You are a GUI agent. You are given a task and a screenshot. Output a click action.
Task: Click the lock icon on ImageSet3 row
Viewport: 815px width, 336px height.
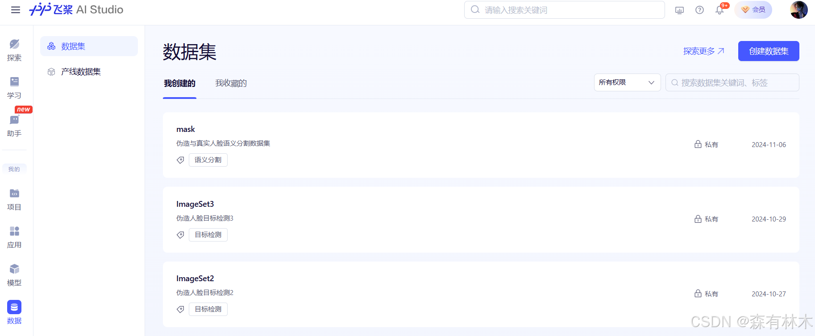click(698, 219)
